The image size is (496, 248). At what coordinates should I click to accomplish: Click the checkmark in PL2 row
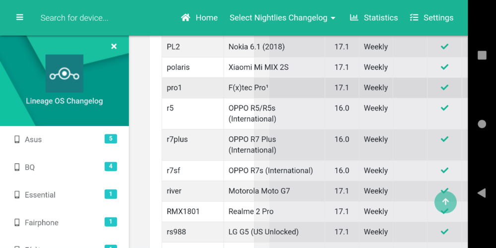[444, 47]
